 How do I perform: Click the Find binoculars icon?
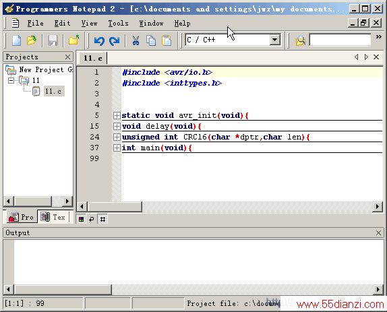click(301, 40)
